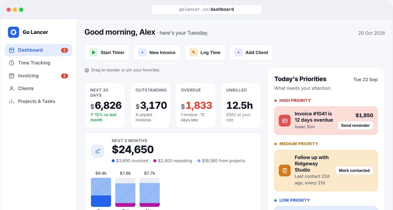Click 'Follow up with Ridgeway Studio' text
Image resolution: width=393 pixels, height=210 pixels.
pos(312,164)
